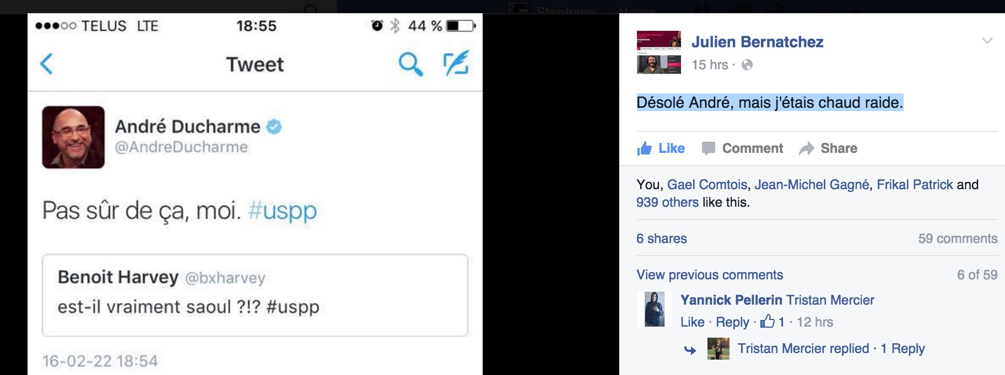The image size is (1005, 375).
Task: Toggle Like on Julien Bernatchez's post
Action: (x=661, y=148)
